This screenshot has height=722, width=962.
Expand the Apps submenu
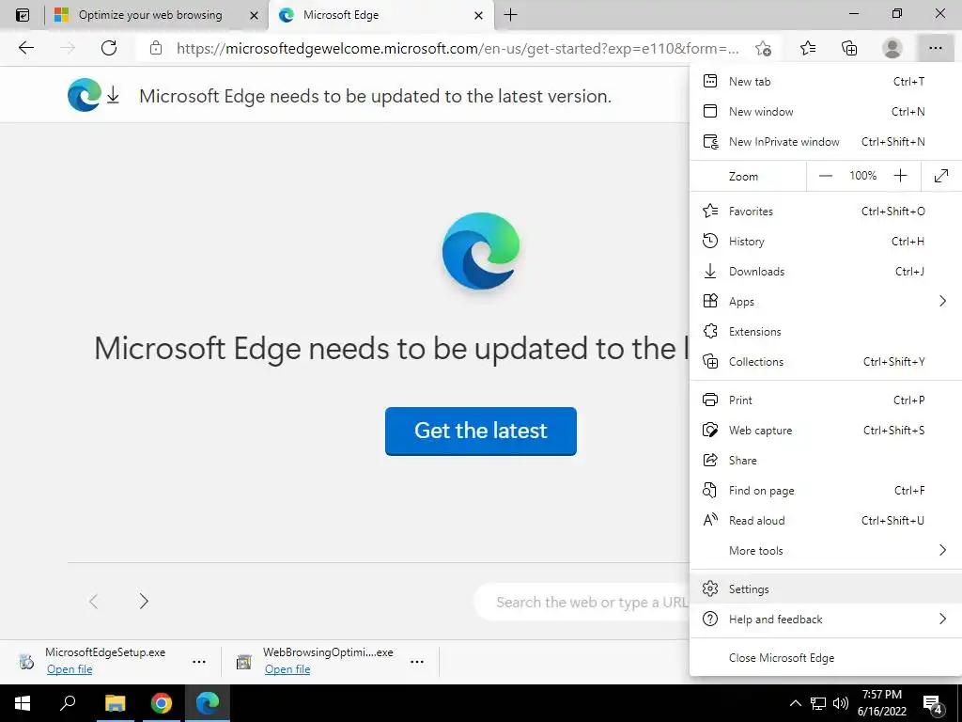pos(826,301)
